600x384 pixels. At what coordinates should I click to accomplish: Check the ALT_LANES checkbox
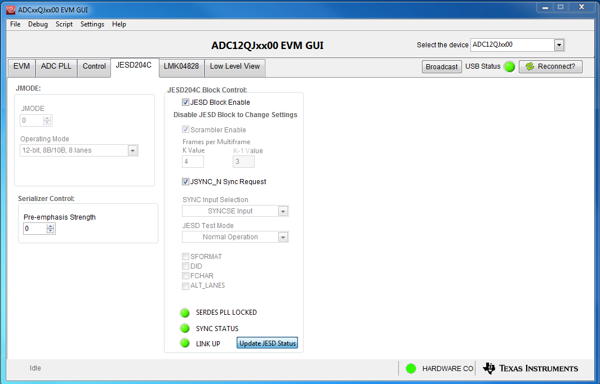click(x=185, y=285)
